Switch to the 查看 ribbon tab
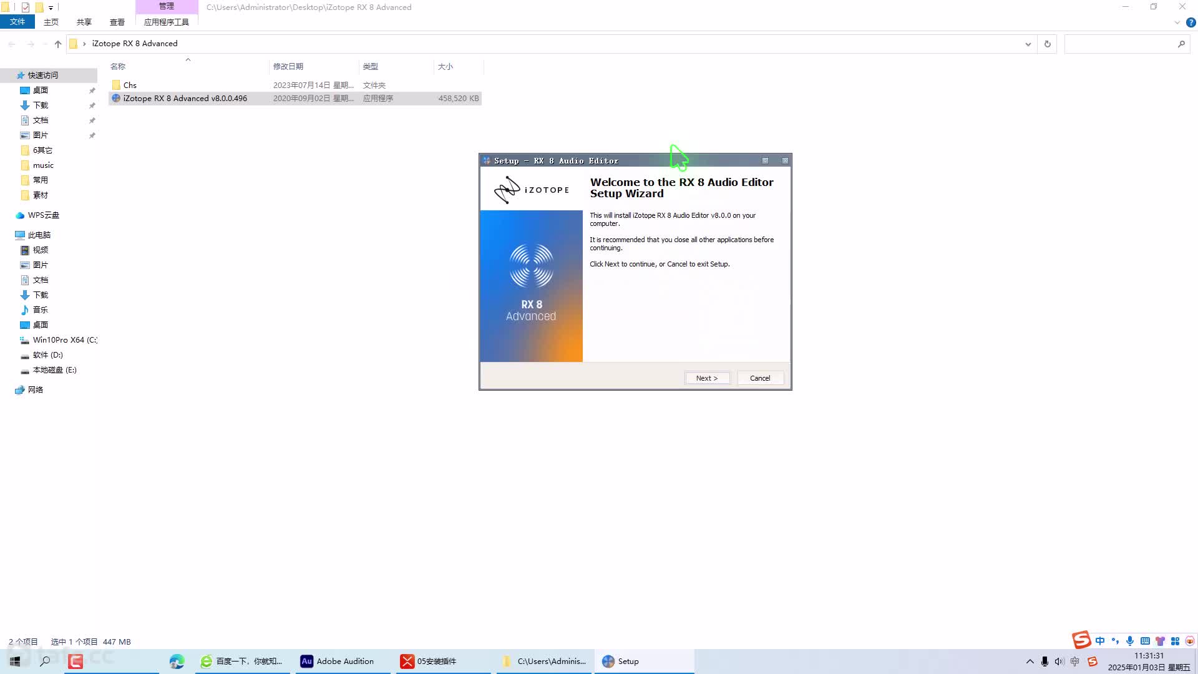This screenshot has width=1198, height=674. click(117, 22)
